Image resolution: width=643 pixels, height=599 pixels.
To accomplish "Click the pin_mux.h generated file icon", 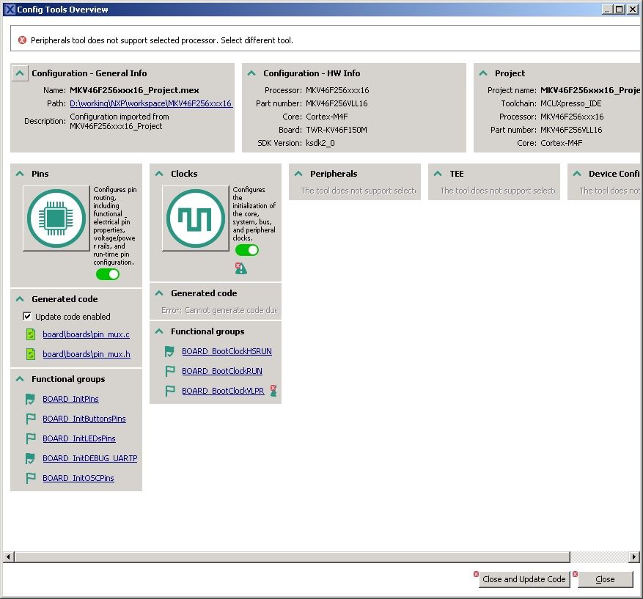I will click(31, 354).
